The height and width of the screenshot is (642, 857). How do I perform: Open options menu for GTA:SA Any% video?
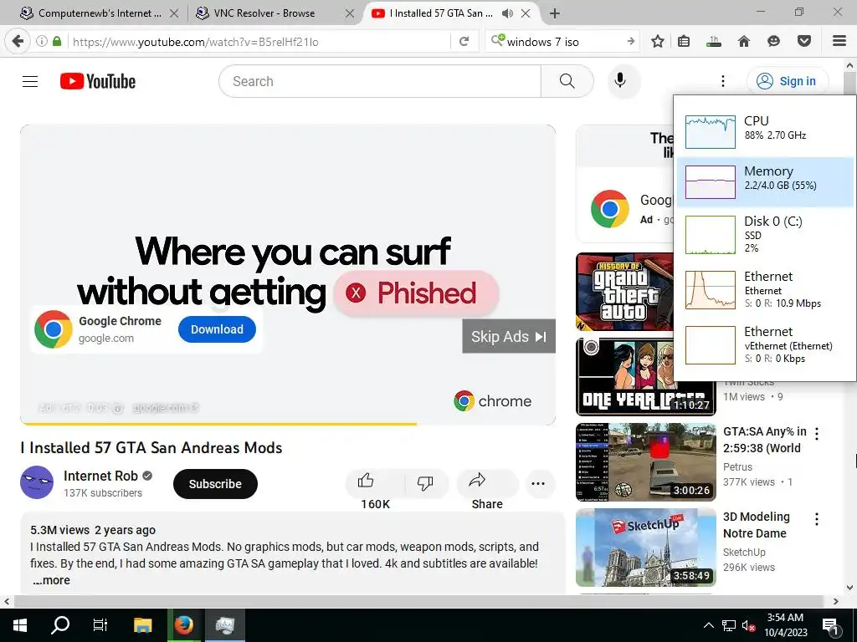(x=817, y=434)
